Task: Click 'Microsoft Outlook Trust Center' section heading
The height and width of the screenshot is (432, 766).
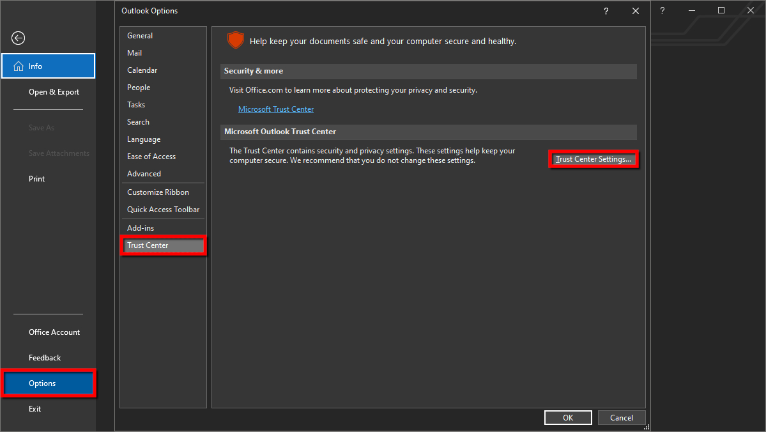Action: click(280, 132)
